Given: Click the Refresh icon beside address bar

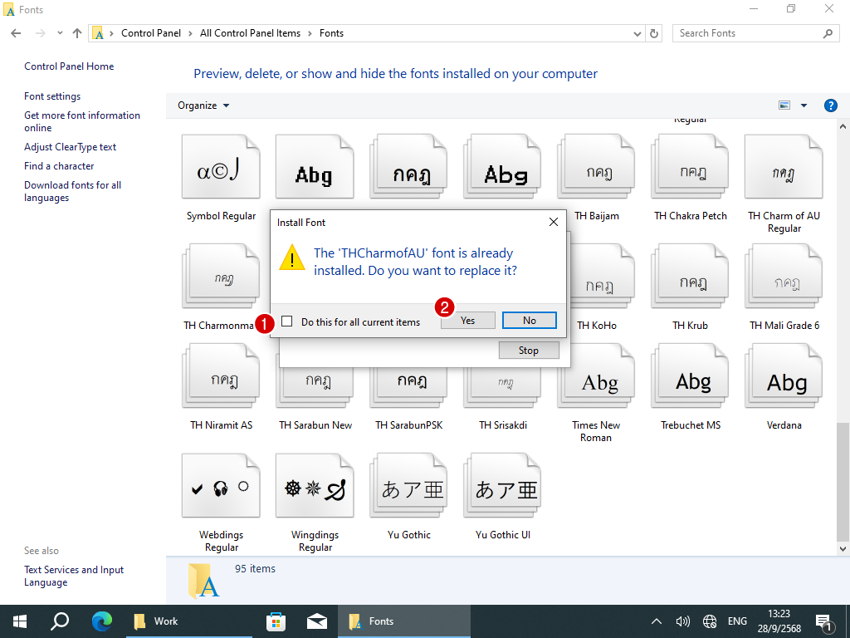Looking at the screenshot, I should click(x=654, y=33).
